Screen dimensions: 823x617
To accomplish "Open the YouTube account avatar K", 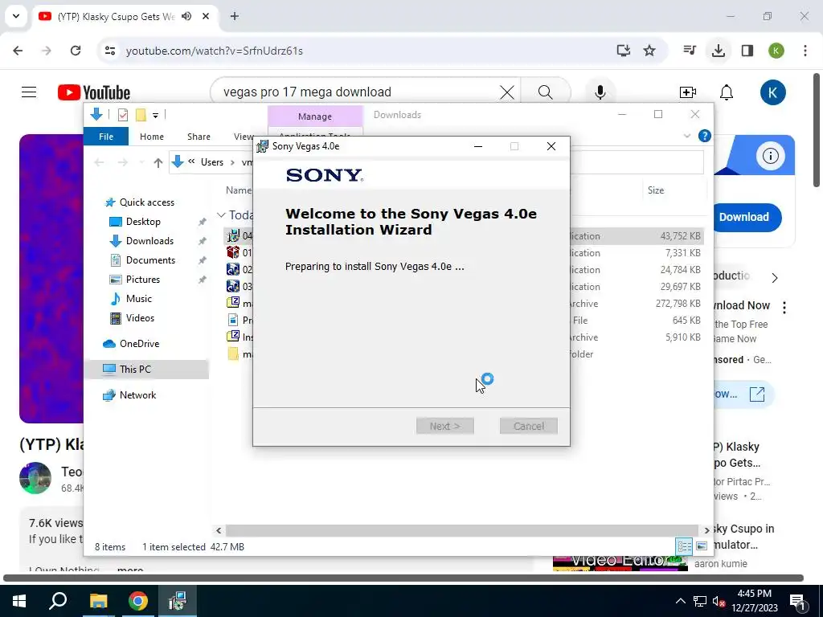I will (772, 92).
